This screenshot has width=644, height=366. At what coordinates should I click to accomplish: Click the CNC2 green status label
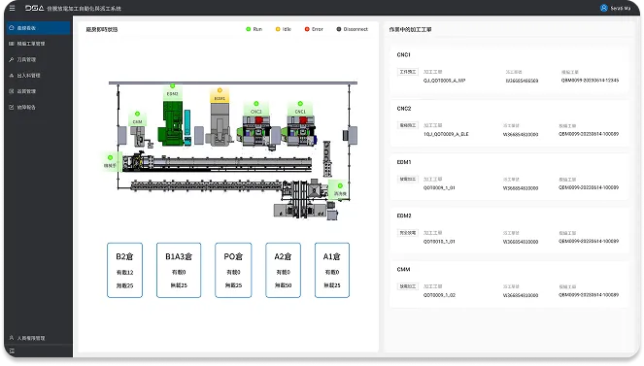pos(255,109)
